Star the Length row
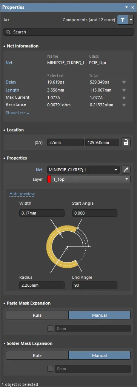Viewport: 137px width, 387px height. tap(124, 90)
